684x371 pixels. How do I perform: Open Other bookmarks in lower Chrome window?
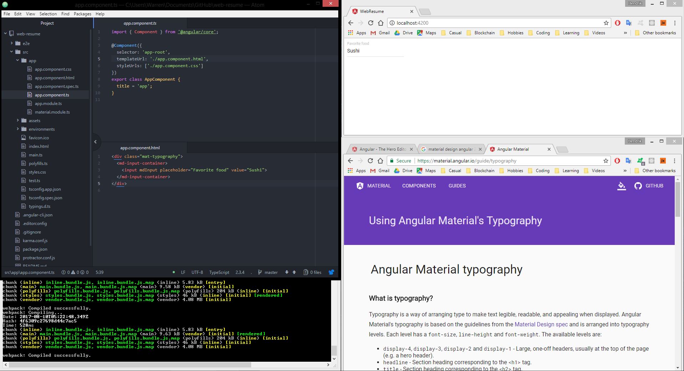(x=655, y=170)
